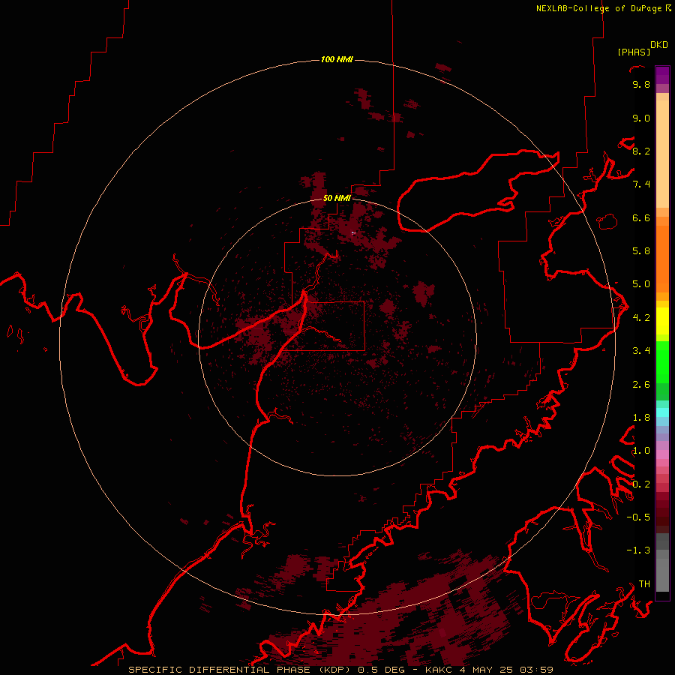675x675 pixels.
Task: Click the 7.4 value on the color scale
Action: click(641, 184)
